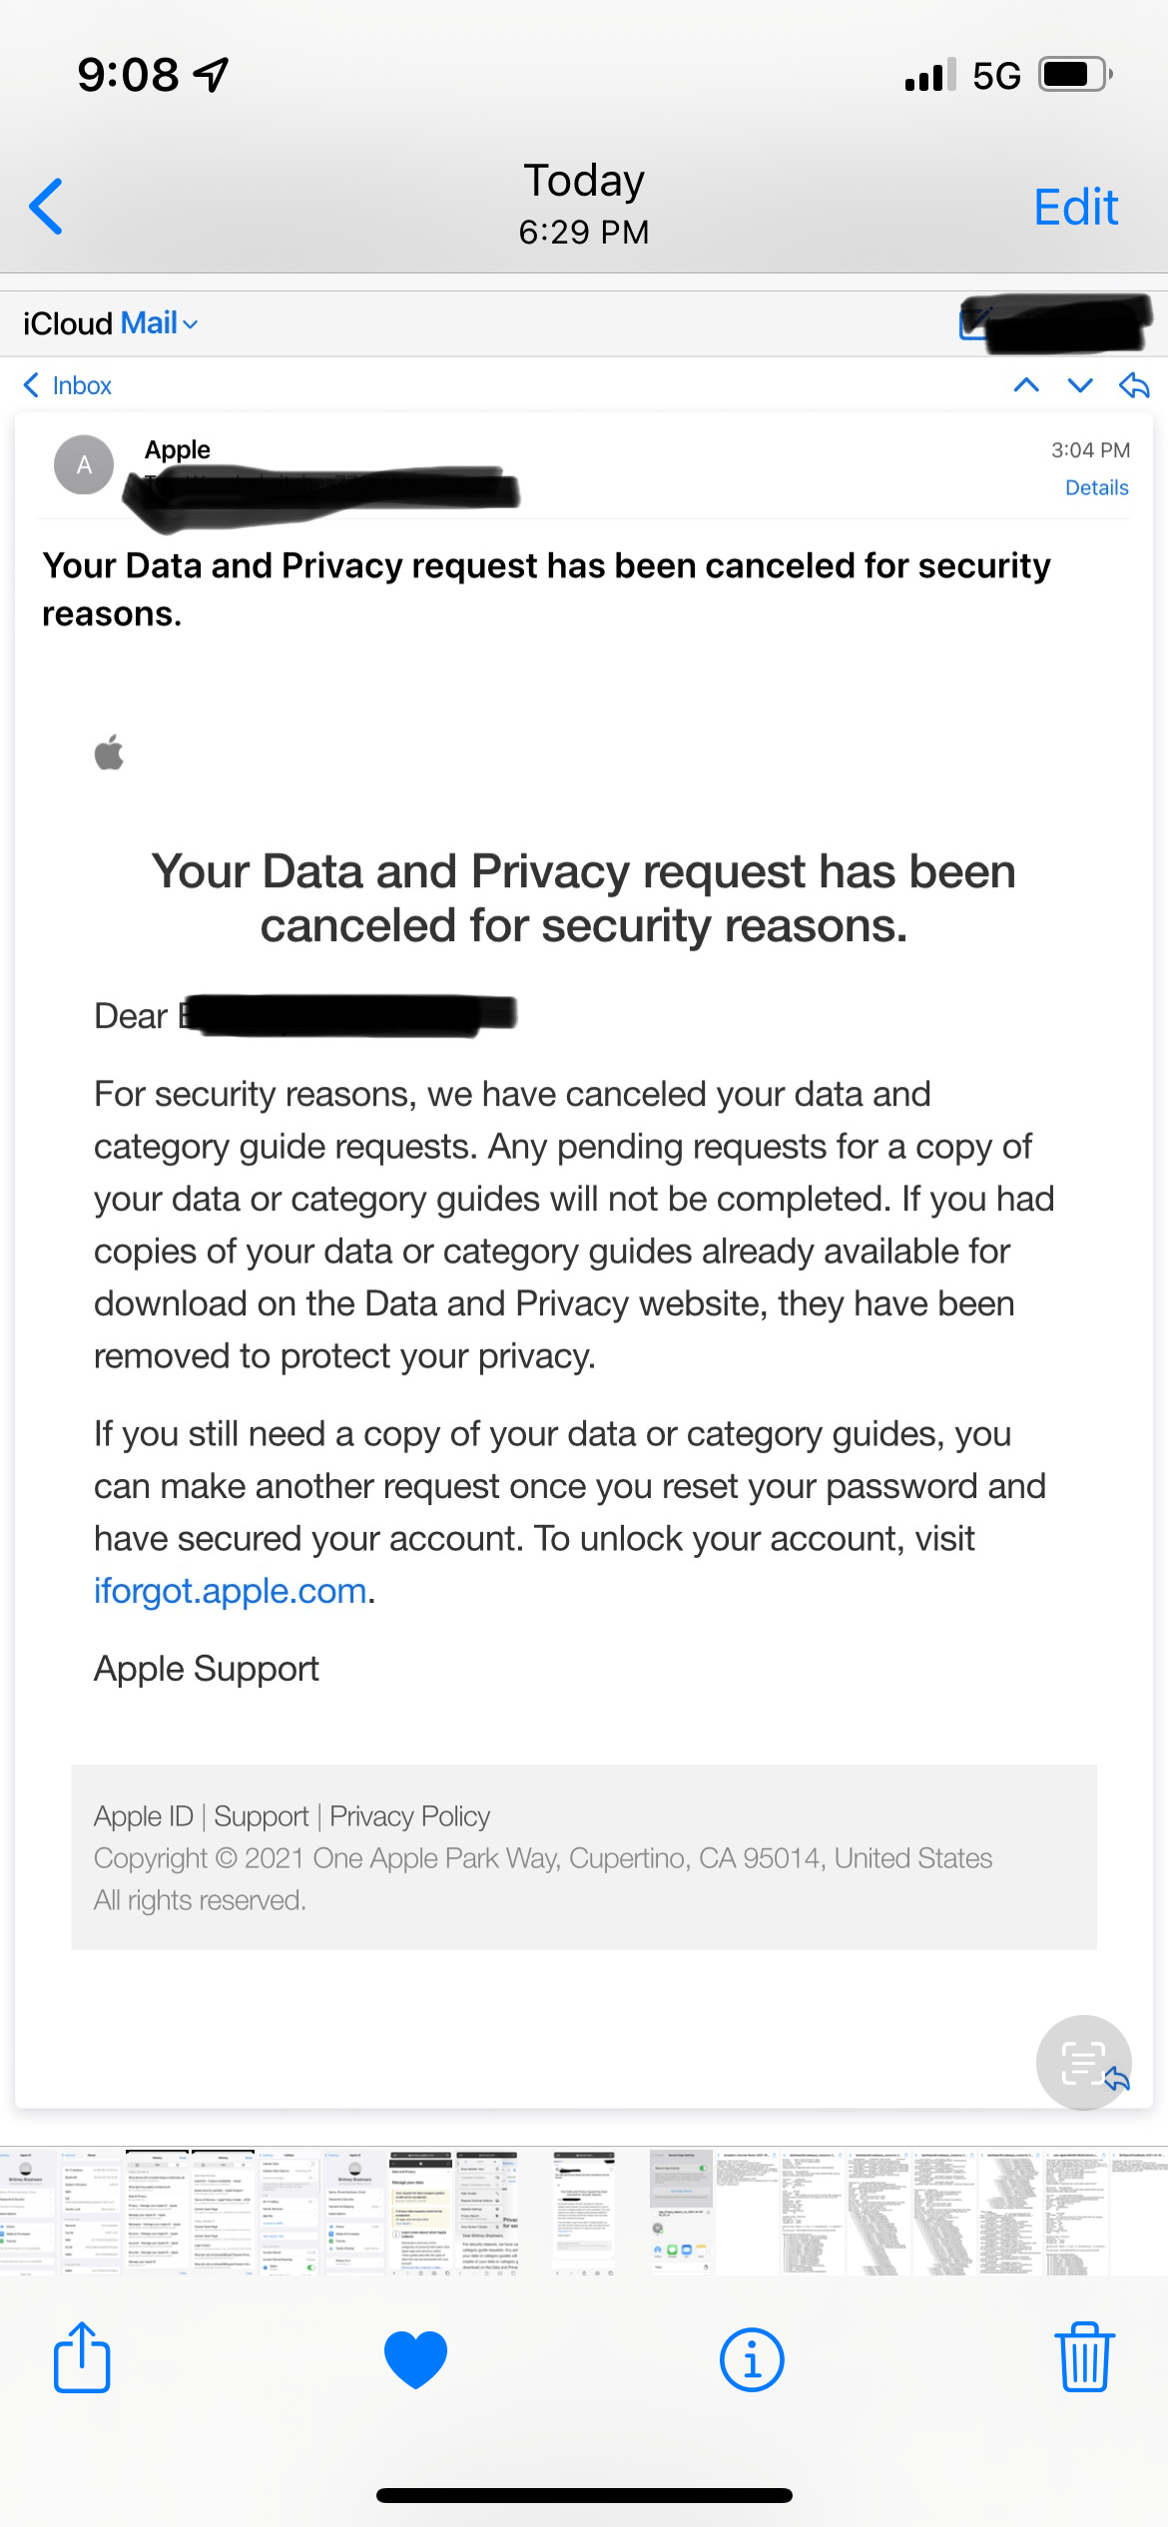Viewport: 1168px width, 2527px height.
Task: Go back to Inbox
Action: tap(68, 385)
